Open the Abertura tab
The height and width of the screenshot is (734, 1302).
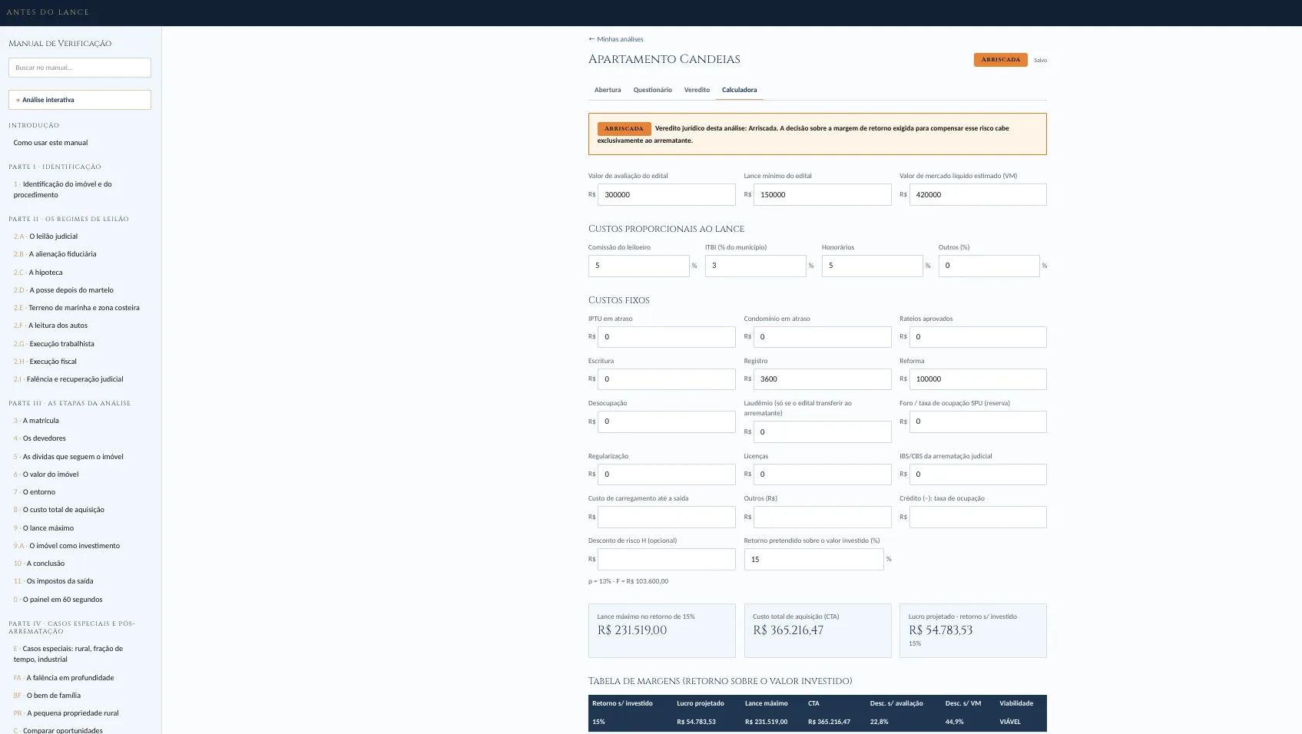[608, 90]
